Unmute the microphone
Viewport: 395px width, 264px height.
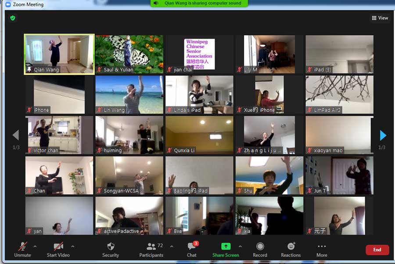[22, 246]
